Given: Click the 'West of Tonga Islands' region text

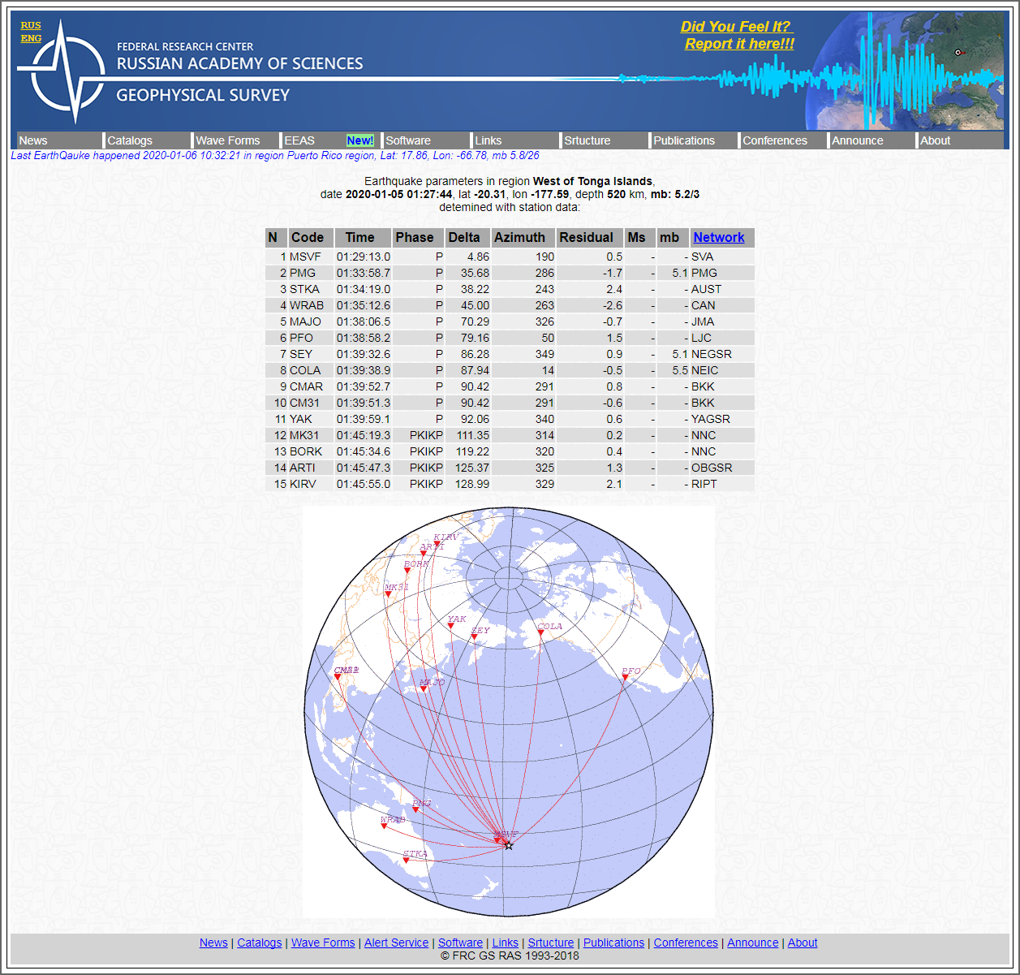Looking at the screenshot, I should [592, 181].
